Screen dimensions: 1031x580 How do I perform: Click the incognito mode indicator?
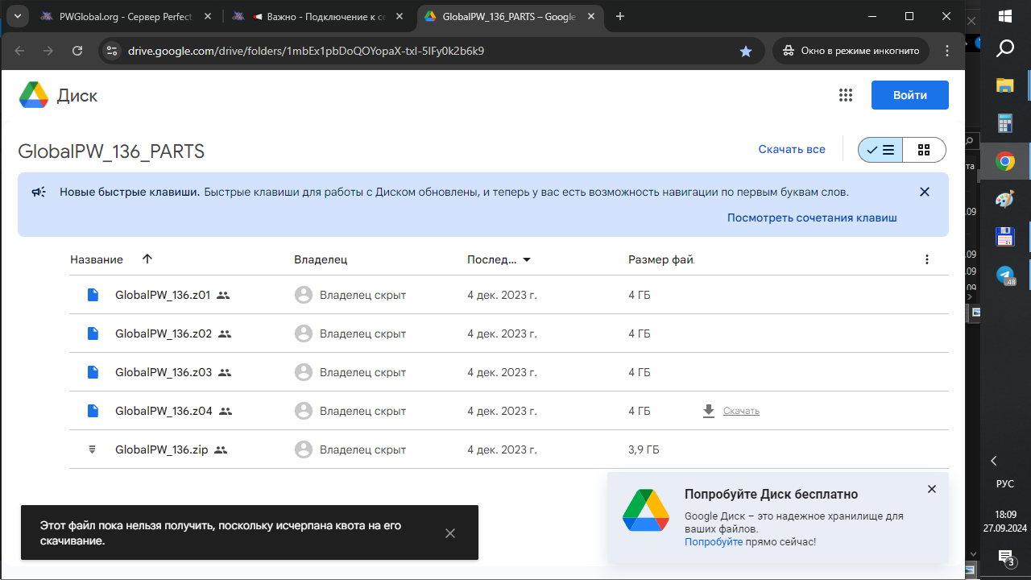point(851,51)
